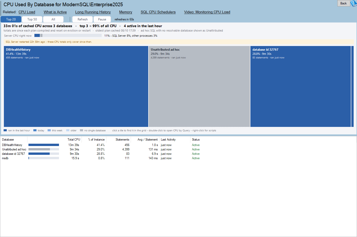Click the DBHealthHistory CPU bar in grid
357x237 pixels.
(x=44, y=145)
